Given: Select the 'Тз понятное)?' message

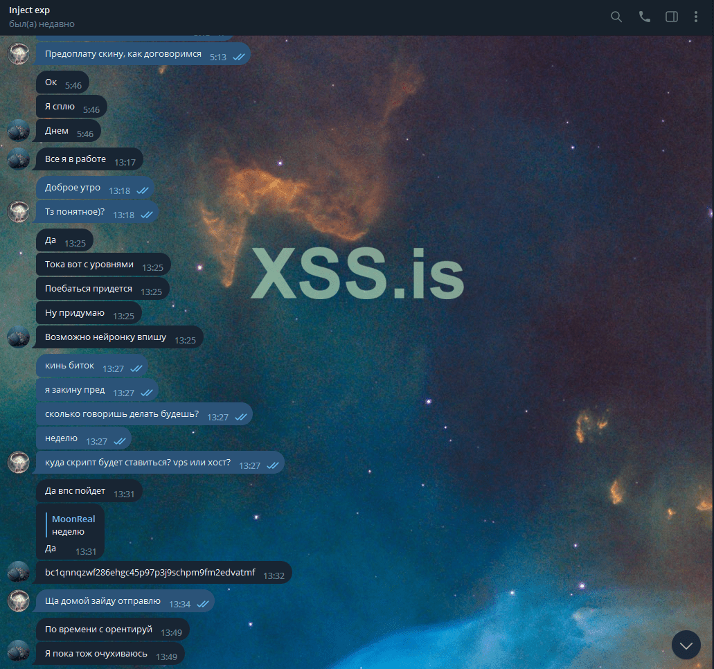Looking at the screenshot, I should [96, 212].
